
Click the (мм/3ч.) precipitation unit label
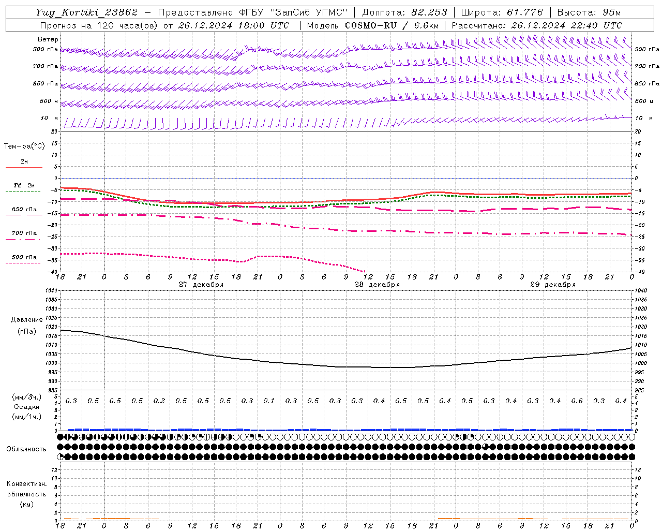pos(27,397)
